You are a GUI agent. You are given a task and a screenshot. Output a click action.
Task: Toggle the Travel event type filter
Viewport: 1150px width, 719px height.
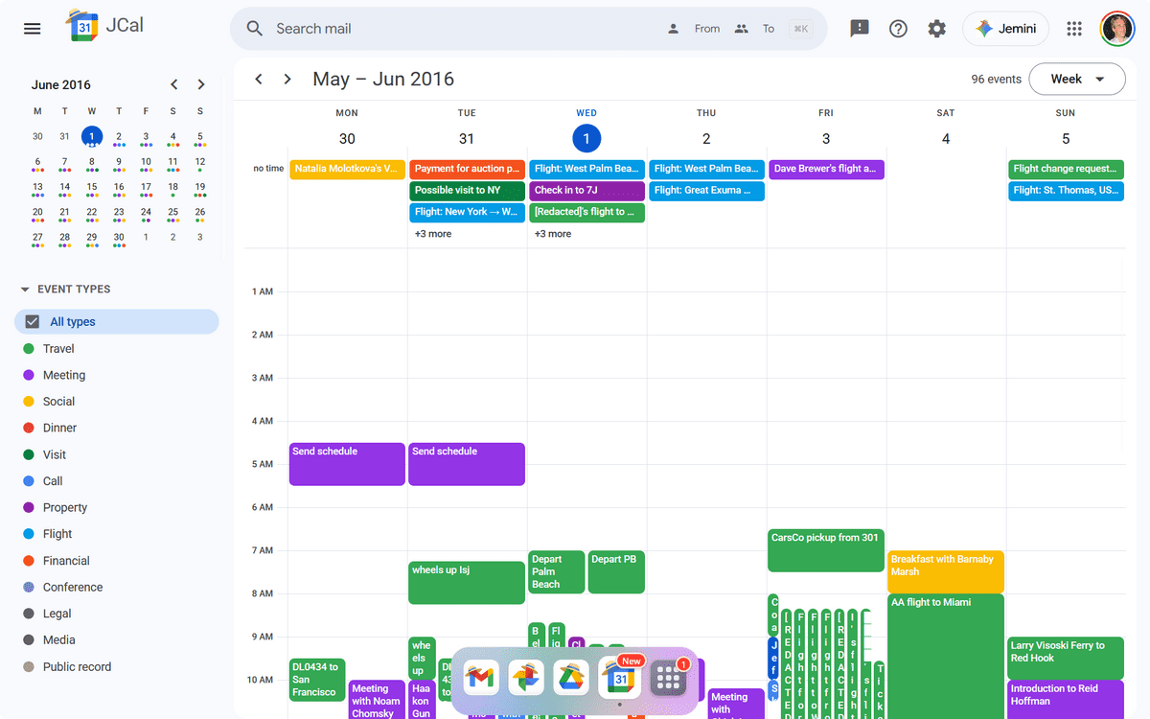pos(58,349)
